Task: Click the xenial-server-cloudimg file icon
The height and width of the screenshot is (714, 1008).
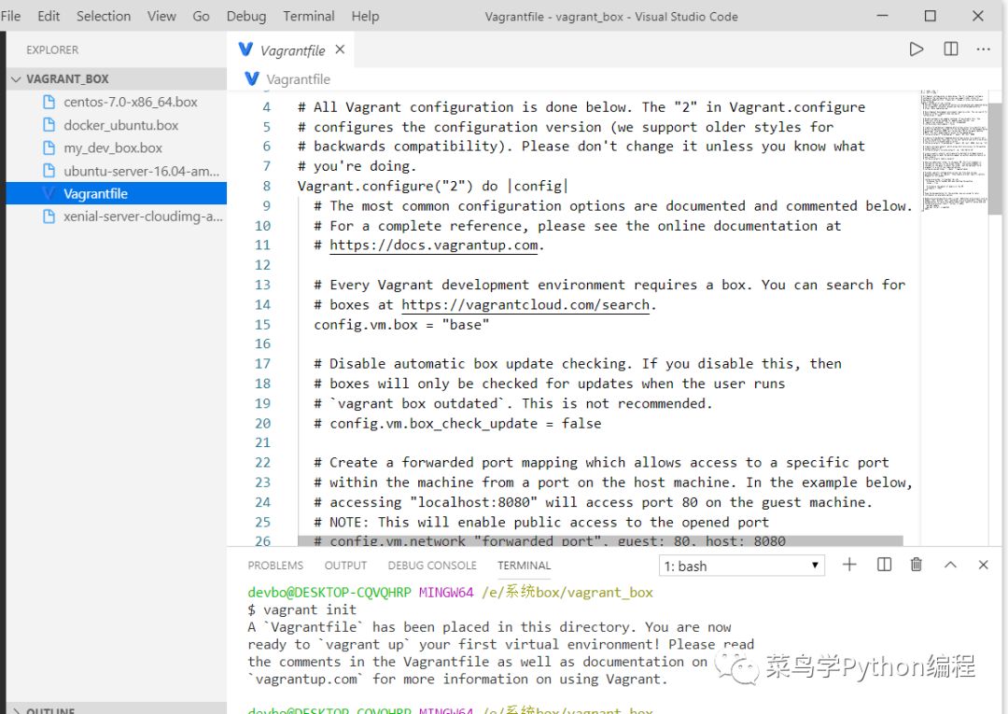Action: pos(49,217)
